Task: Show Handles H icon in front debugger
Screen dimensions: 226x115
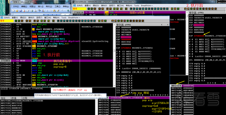Action: (73, 21)
